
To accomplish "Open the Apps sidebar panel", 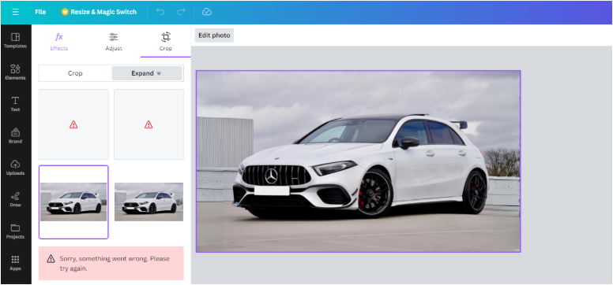I will (x=15, y=263).
